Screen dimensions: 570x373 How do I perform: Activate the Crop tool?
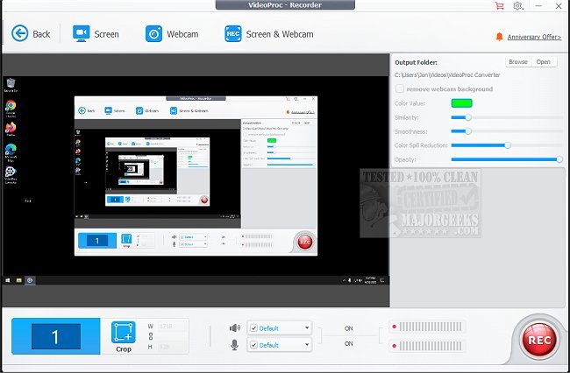coord(124,337)
